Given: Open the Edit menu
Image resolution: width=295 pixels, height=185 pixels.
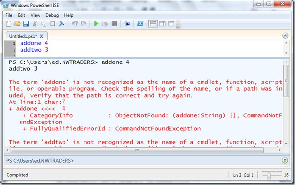Looking at the screenshot, I should coord(21,15).
